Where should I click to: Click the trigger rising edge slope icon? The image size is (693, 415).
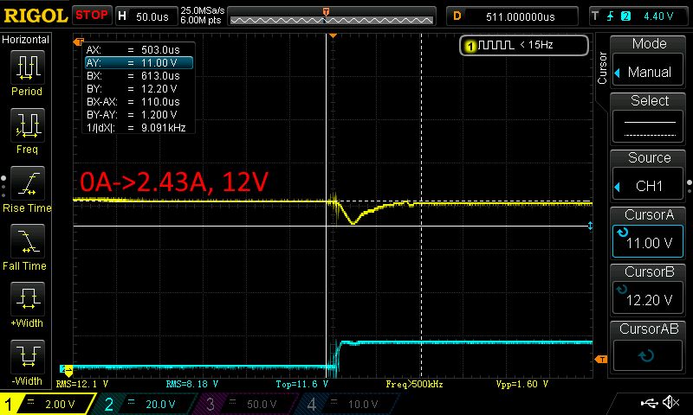611,16
